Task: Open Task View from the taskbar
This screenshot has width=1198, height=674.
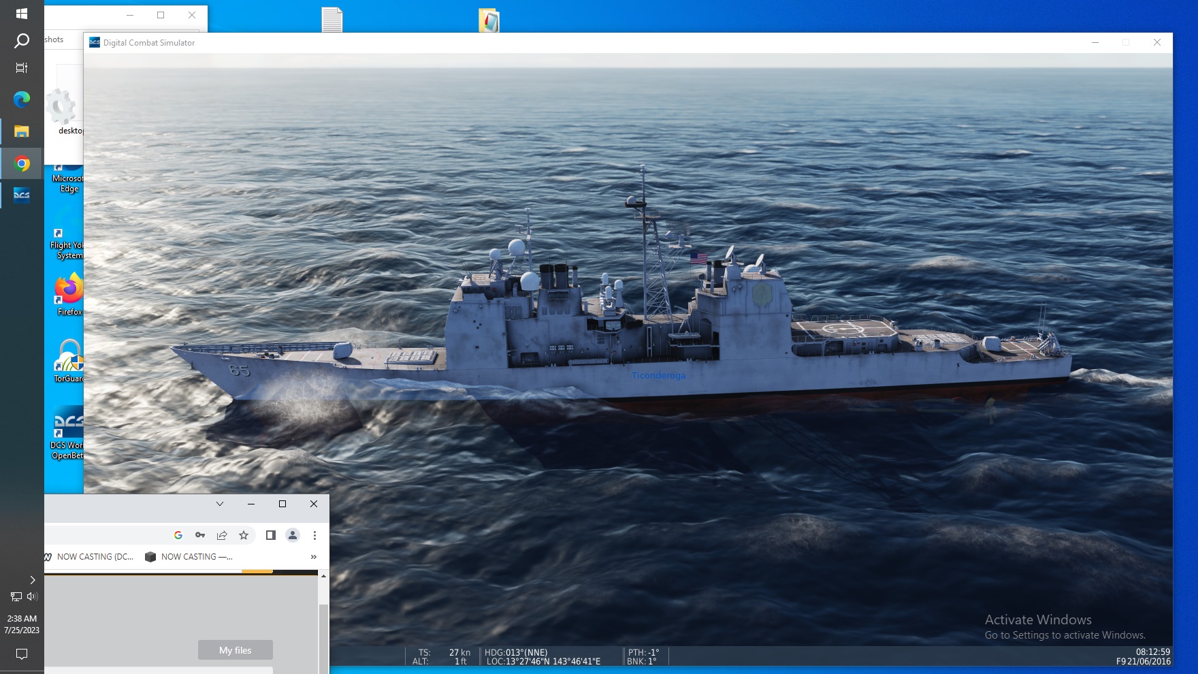Action: [x=22, y=67]
